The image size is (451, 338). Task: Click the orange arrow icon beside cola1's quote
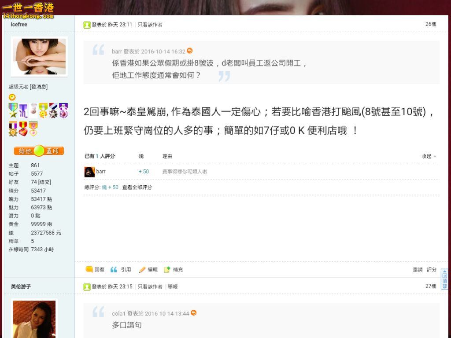click(x=194, y=313)
